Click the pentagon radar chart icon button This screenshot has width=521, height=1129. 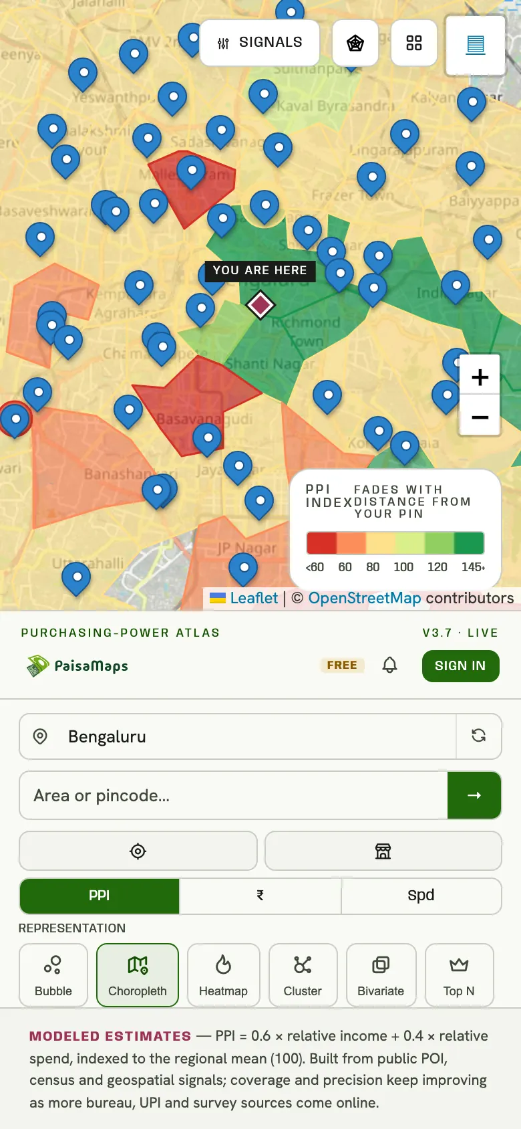[x=355, y=43]
